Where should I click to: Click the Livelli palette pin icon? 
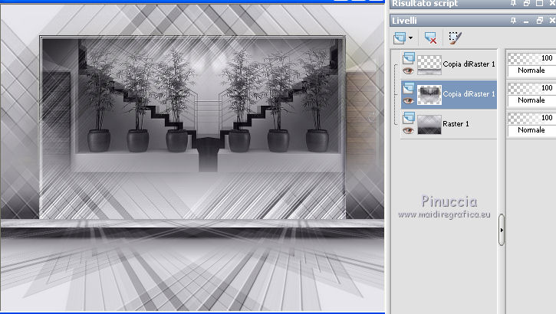pos(514,21)
